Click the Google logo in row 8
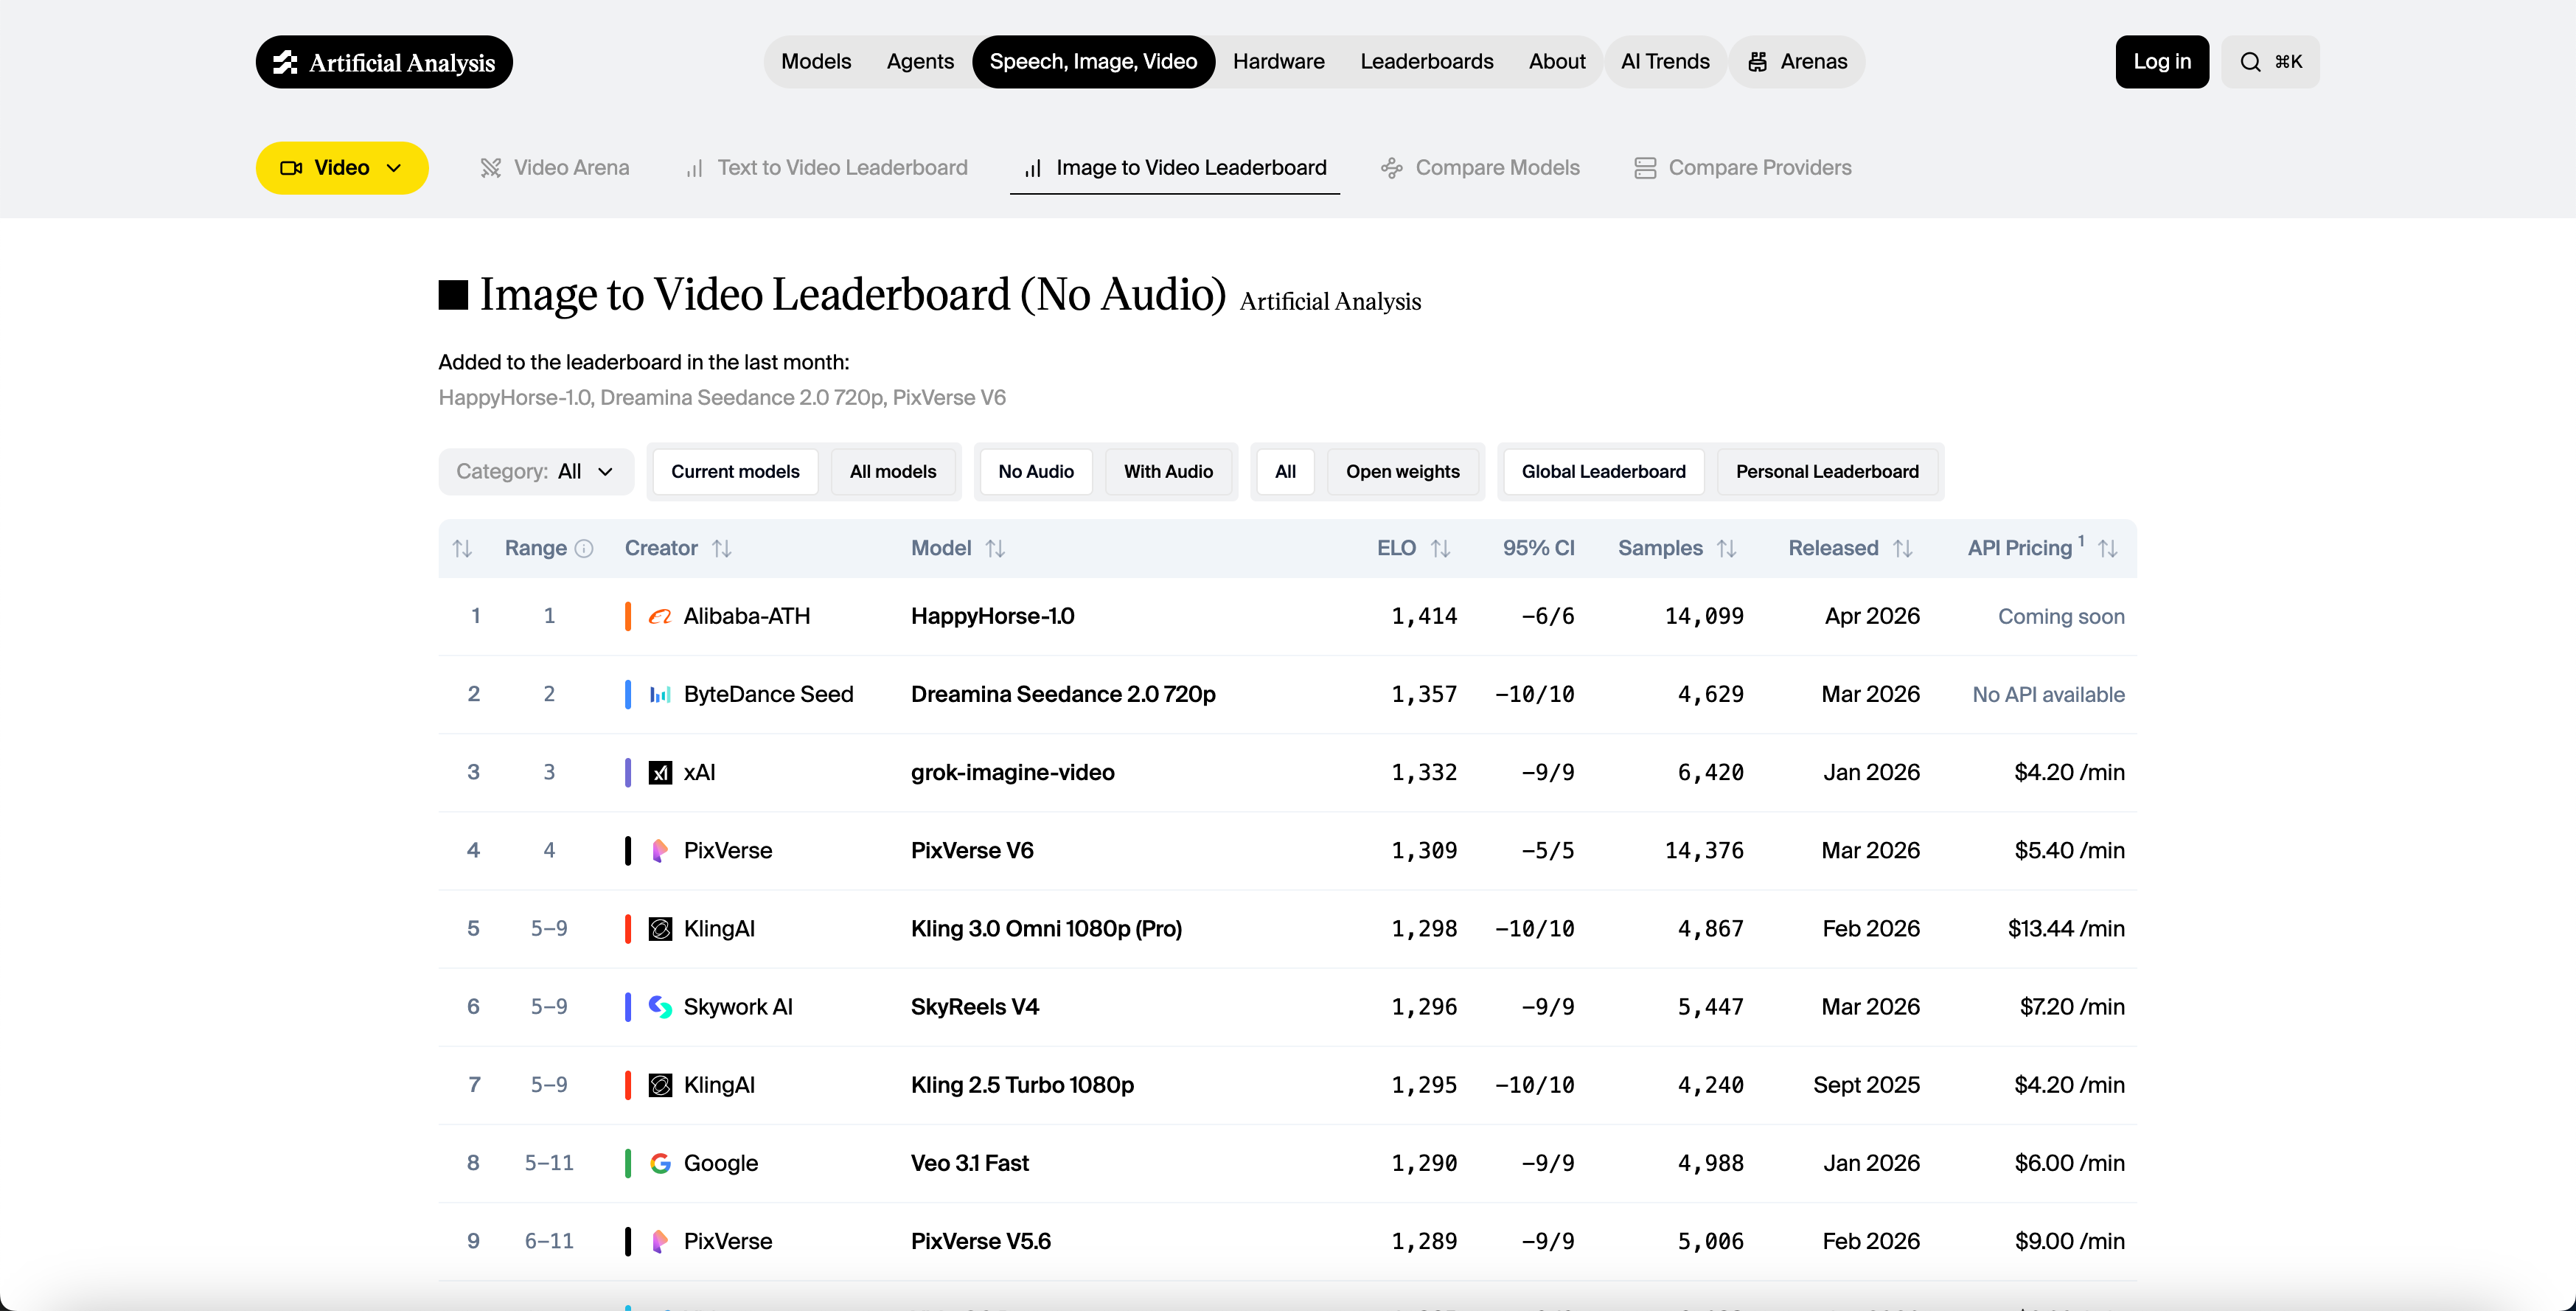 [x=660, y=1163]
